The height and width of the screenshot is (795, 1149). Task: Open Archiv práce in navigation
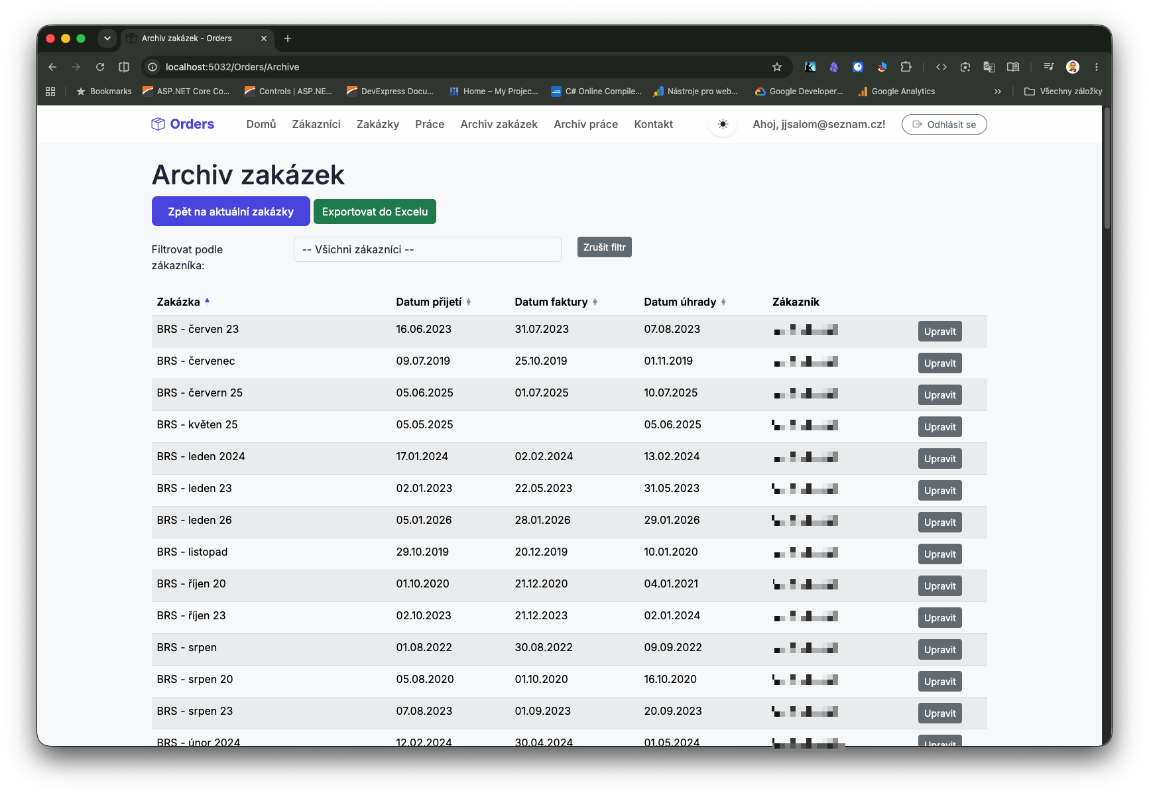(586, 124)
